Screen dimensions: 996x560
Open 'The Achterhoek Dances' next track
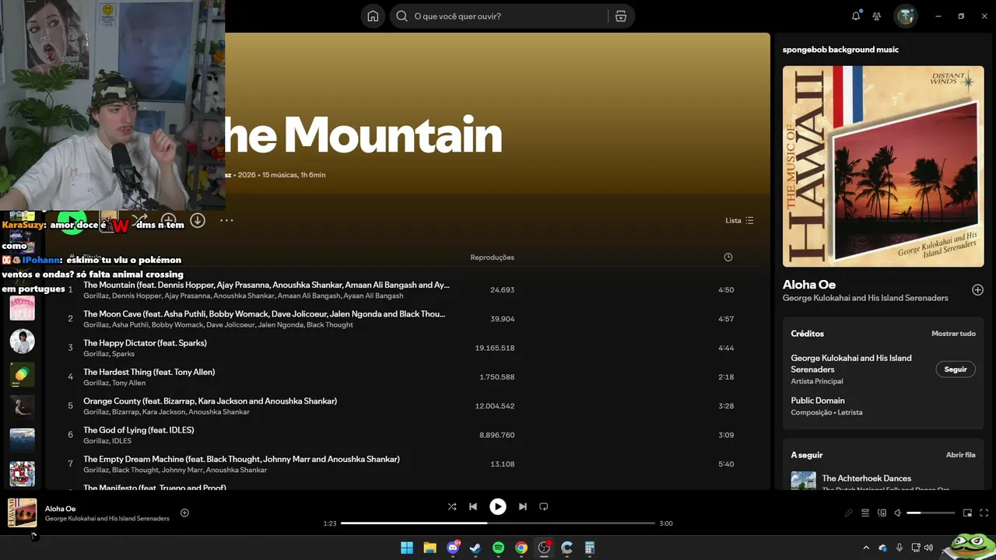coord(866,478)
